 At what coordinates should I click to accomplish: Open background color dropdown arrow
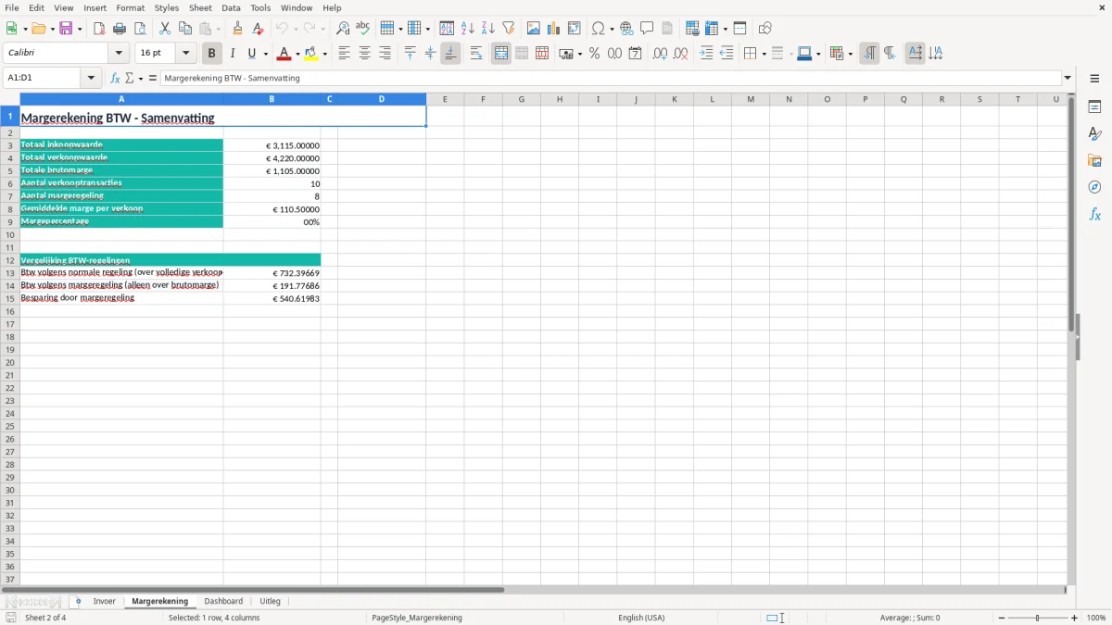pos(325,54)
